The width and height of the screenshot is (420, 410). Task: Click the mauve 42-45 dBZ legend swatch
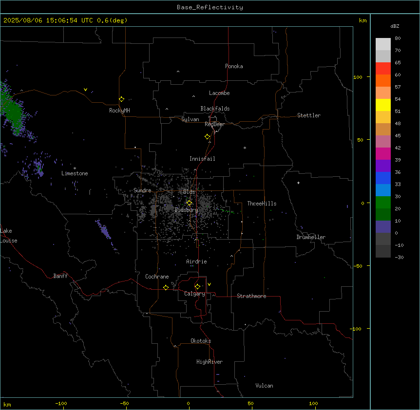pyautogui.click(x=383, y=141)
